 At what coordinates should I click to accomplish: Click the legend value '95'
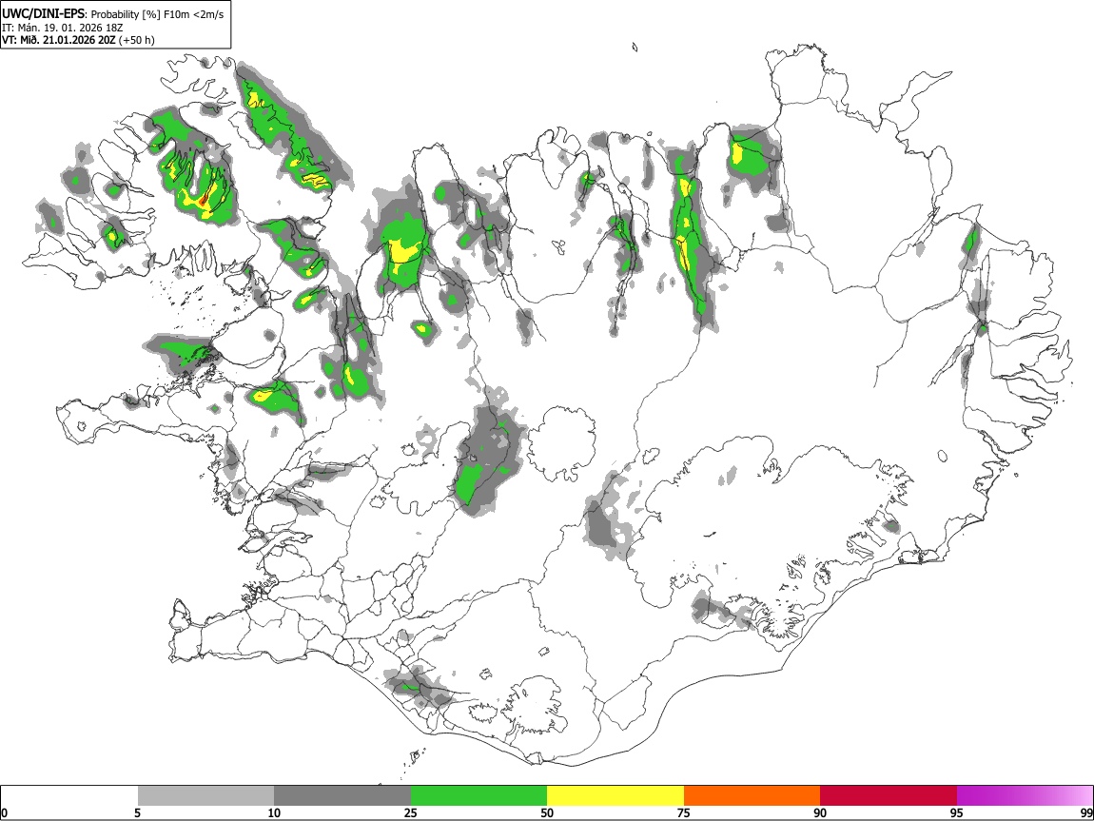(x=957, y=812)
